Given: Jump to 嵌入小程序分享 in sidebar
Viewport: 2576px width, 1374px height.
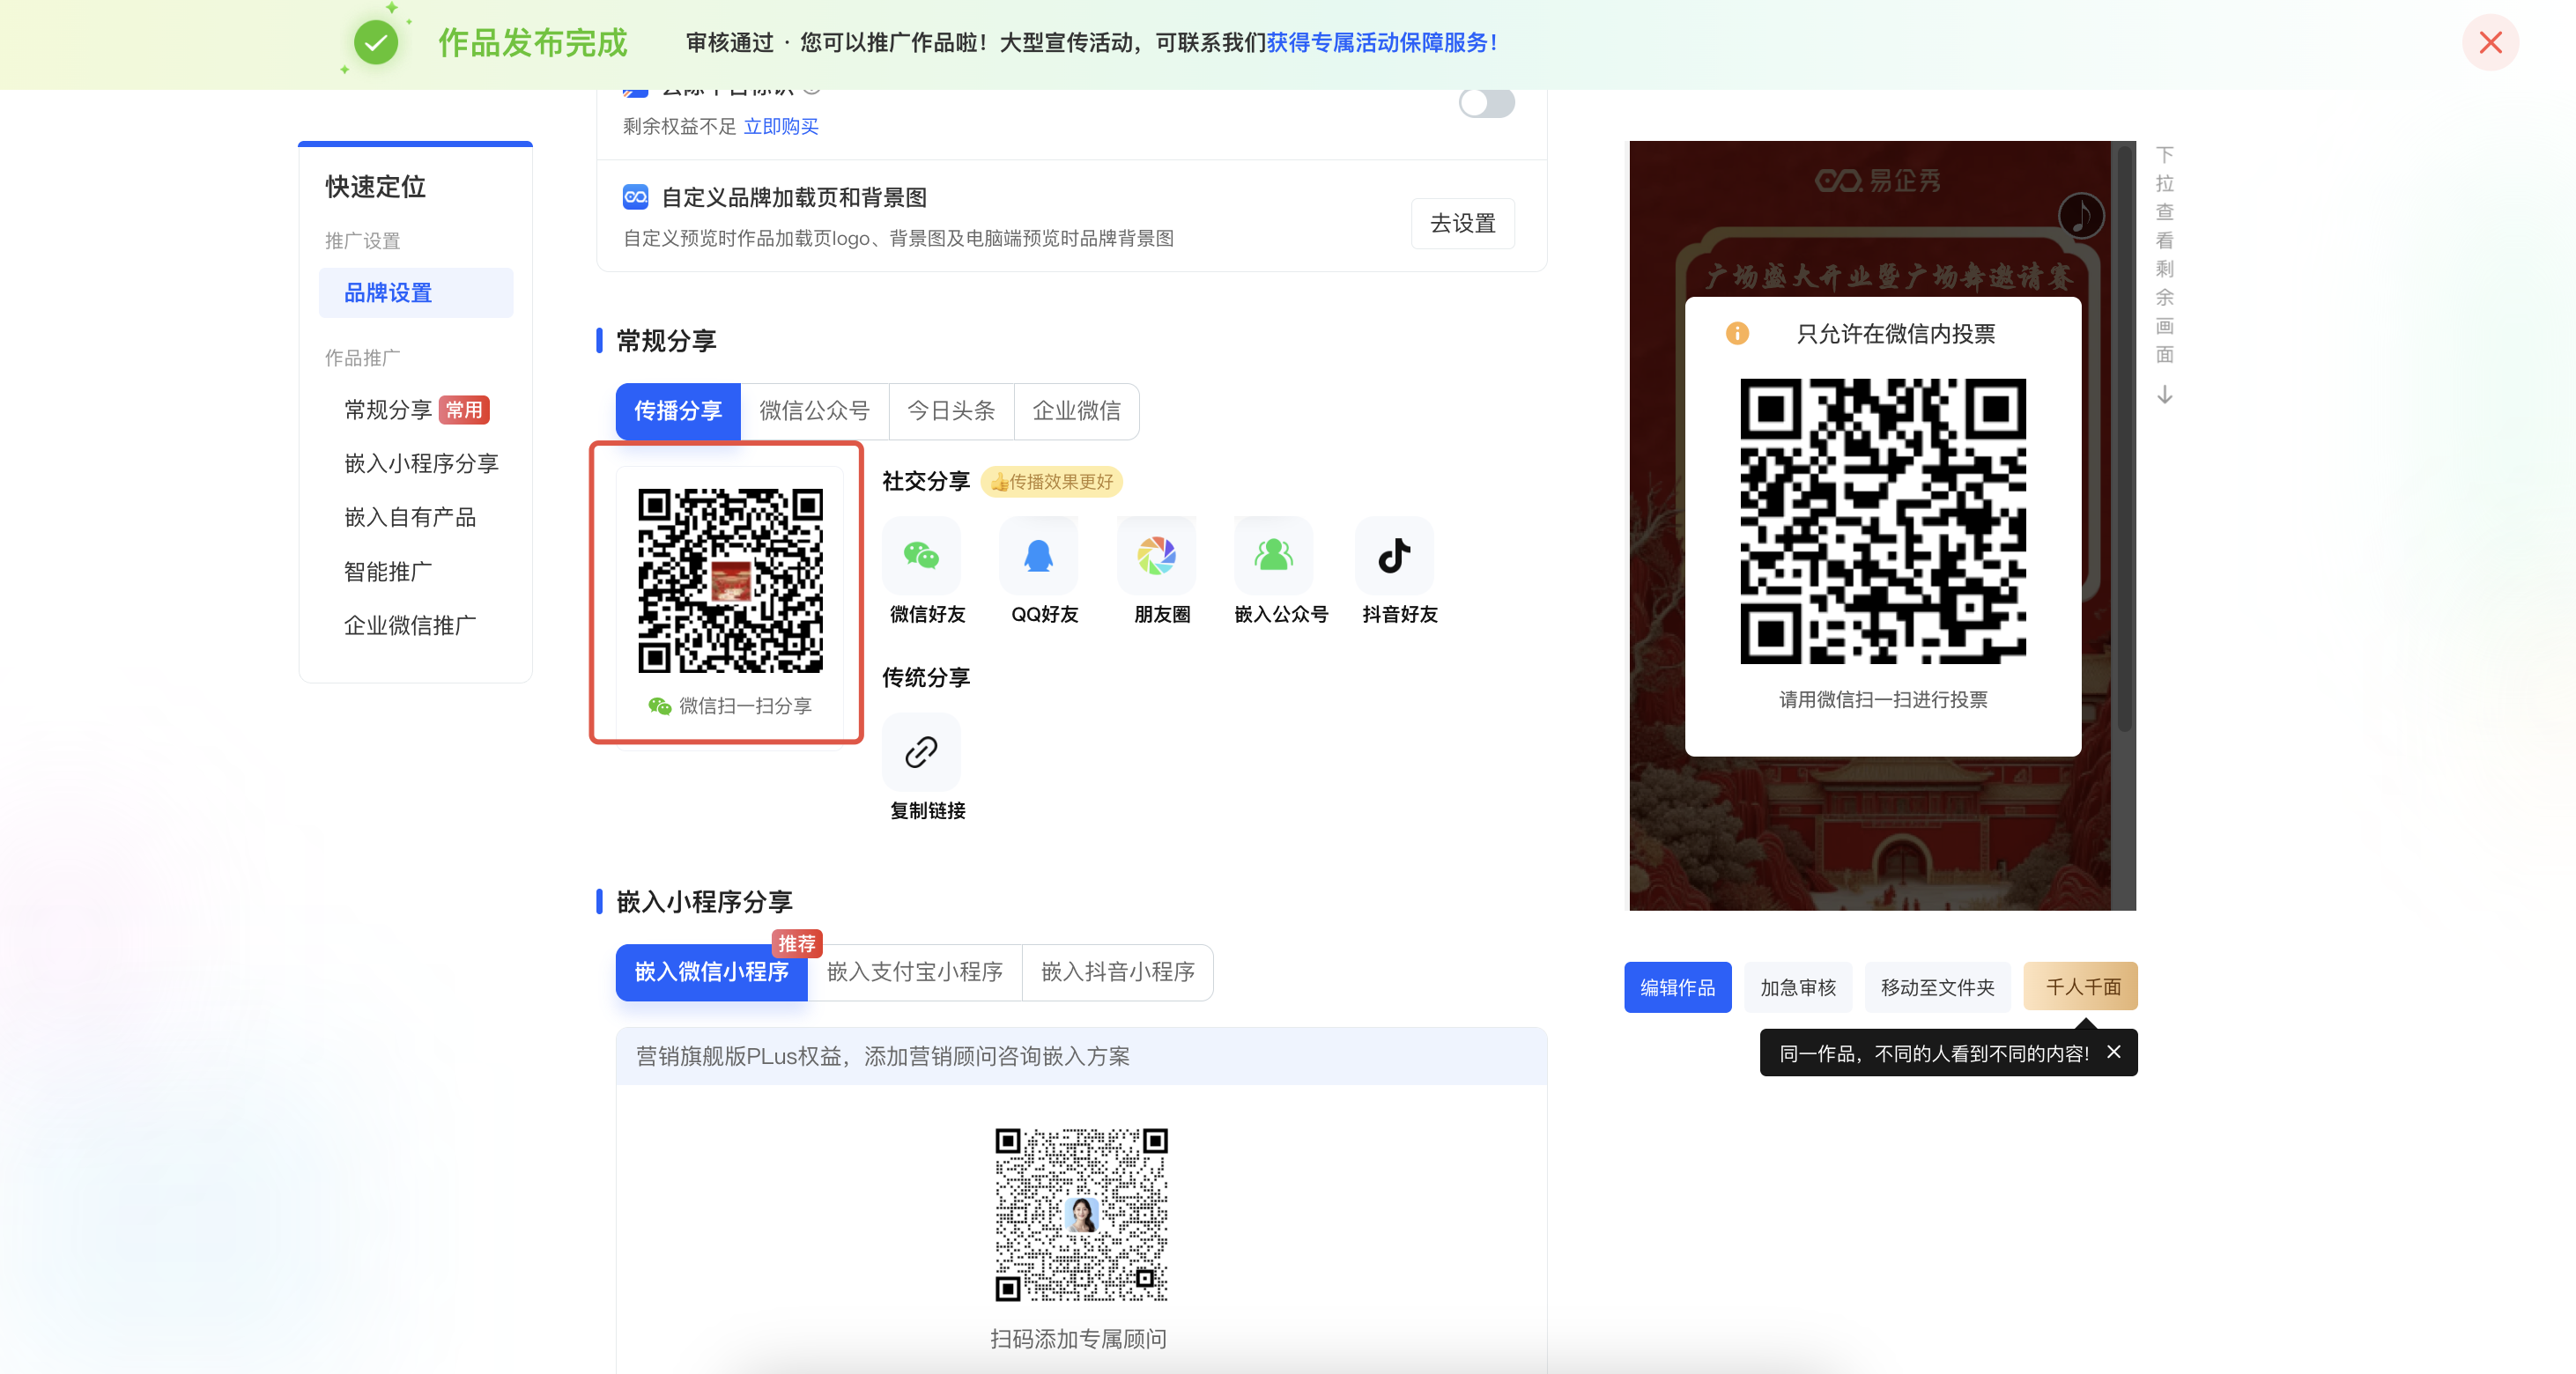Looking at the screenshot, I should [x=421, y=463].
